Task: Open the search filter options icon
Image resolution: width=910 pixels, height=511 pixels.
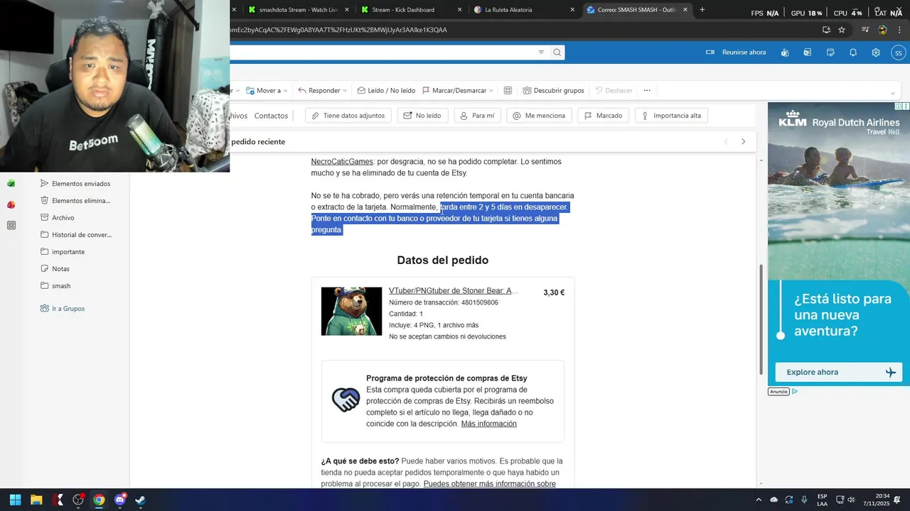Action: click(541, 52)
